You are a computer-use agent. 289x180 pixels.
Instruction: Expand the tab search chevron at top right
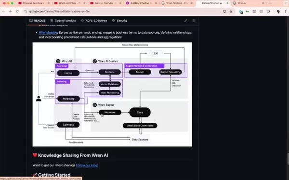pyautogui.click(x=286, y=3)
